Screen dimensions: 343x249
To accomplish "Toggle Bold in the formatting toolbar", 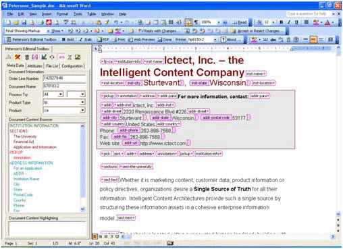I will click(281, 22).
